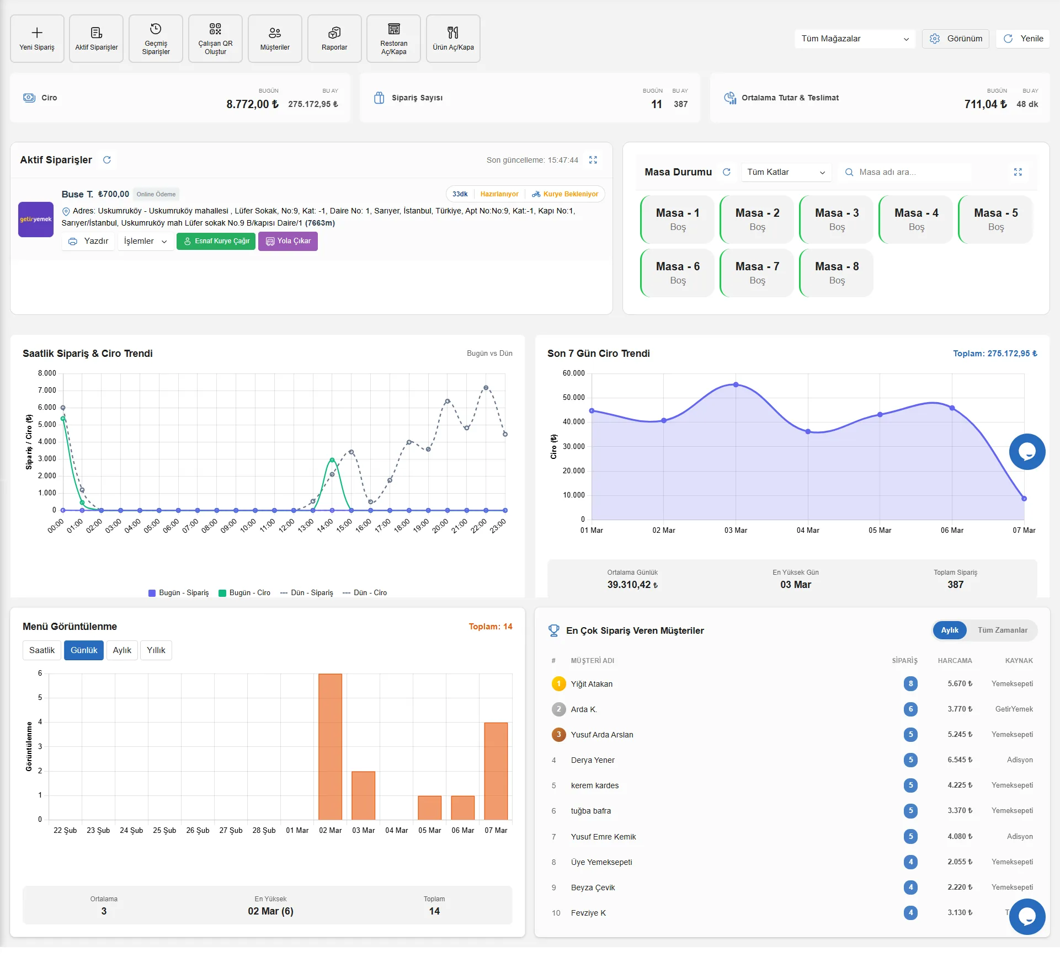
Task: Refresh the Masa Durumu panel icon
Action: pyautogui.click(x=727, y=172)
